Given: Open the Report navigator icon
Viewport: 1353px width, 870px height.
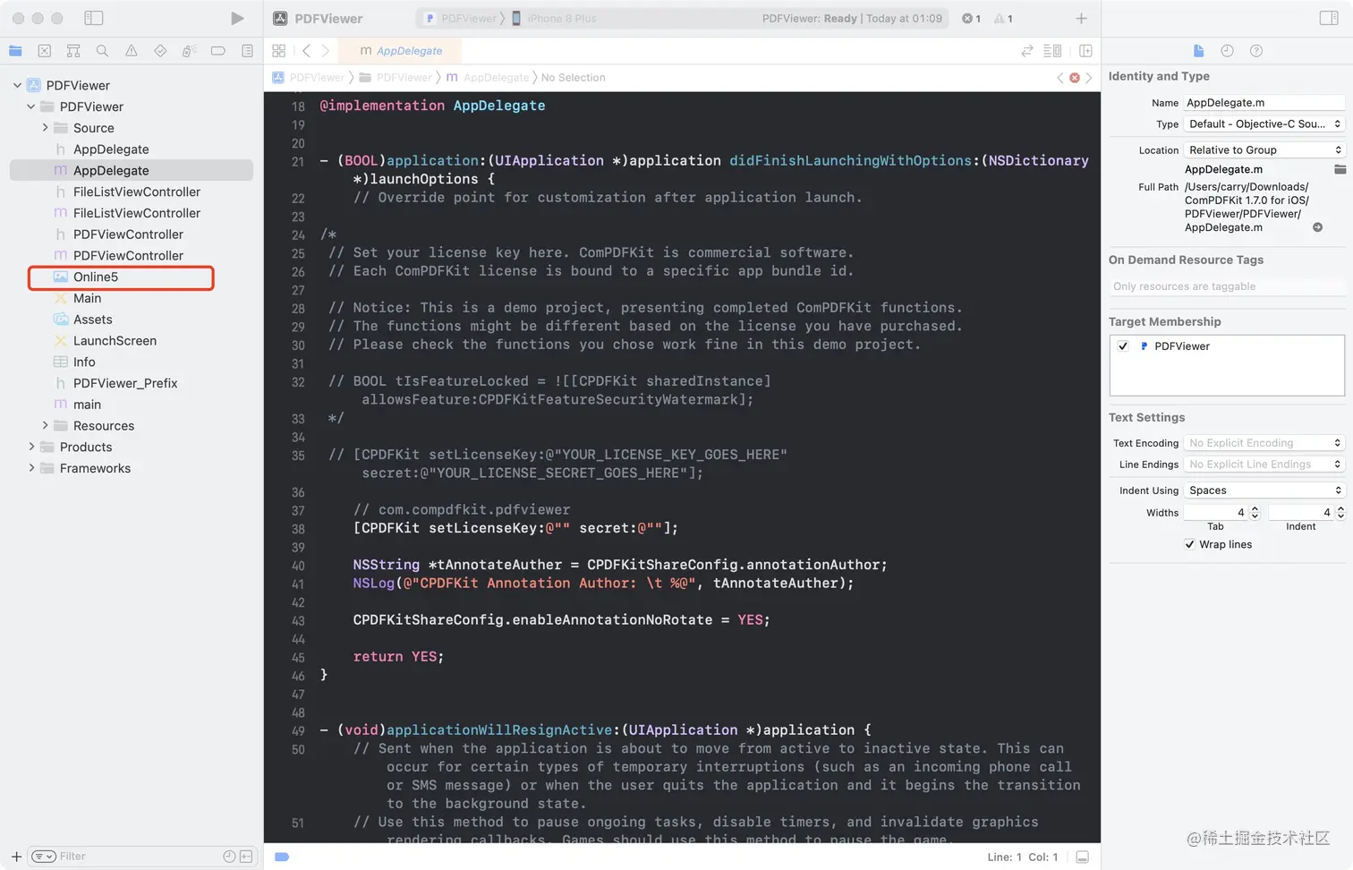Looking at the screenshot, I should coord(247,51).
